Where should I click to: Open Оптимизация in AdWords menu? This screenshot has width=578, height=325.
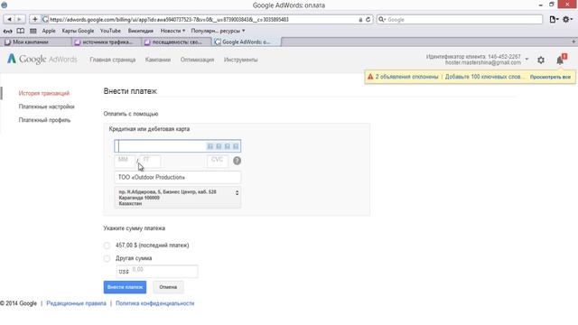[197, 60]
